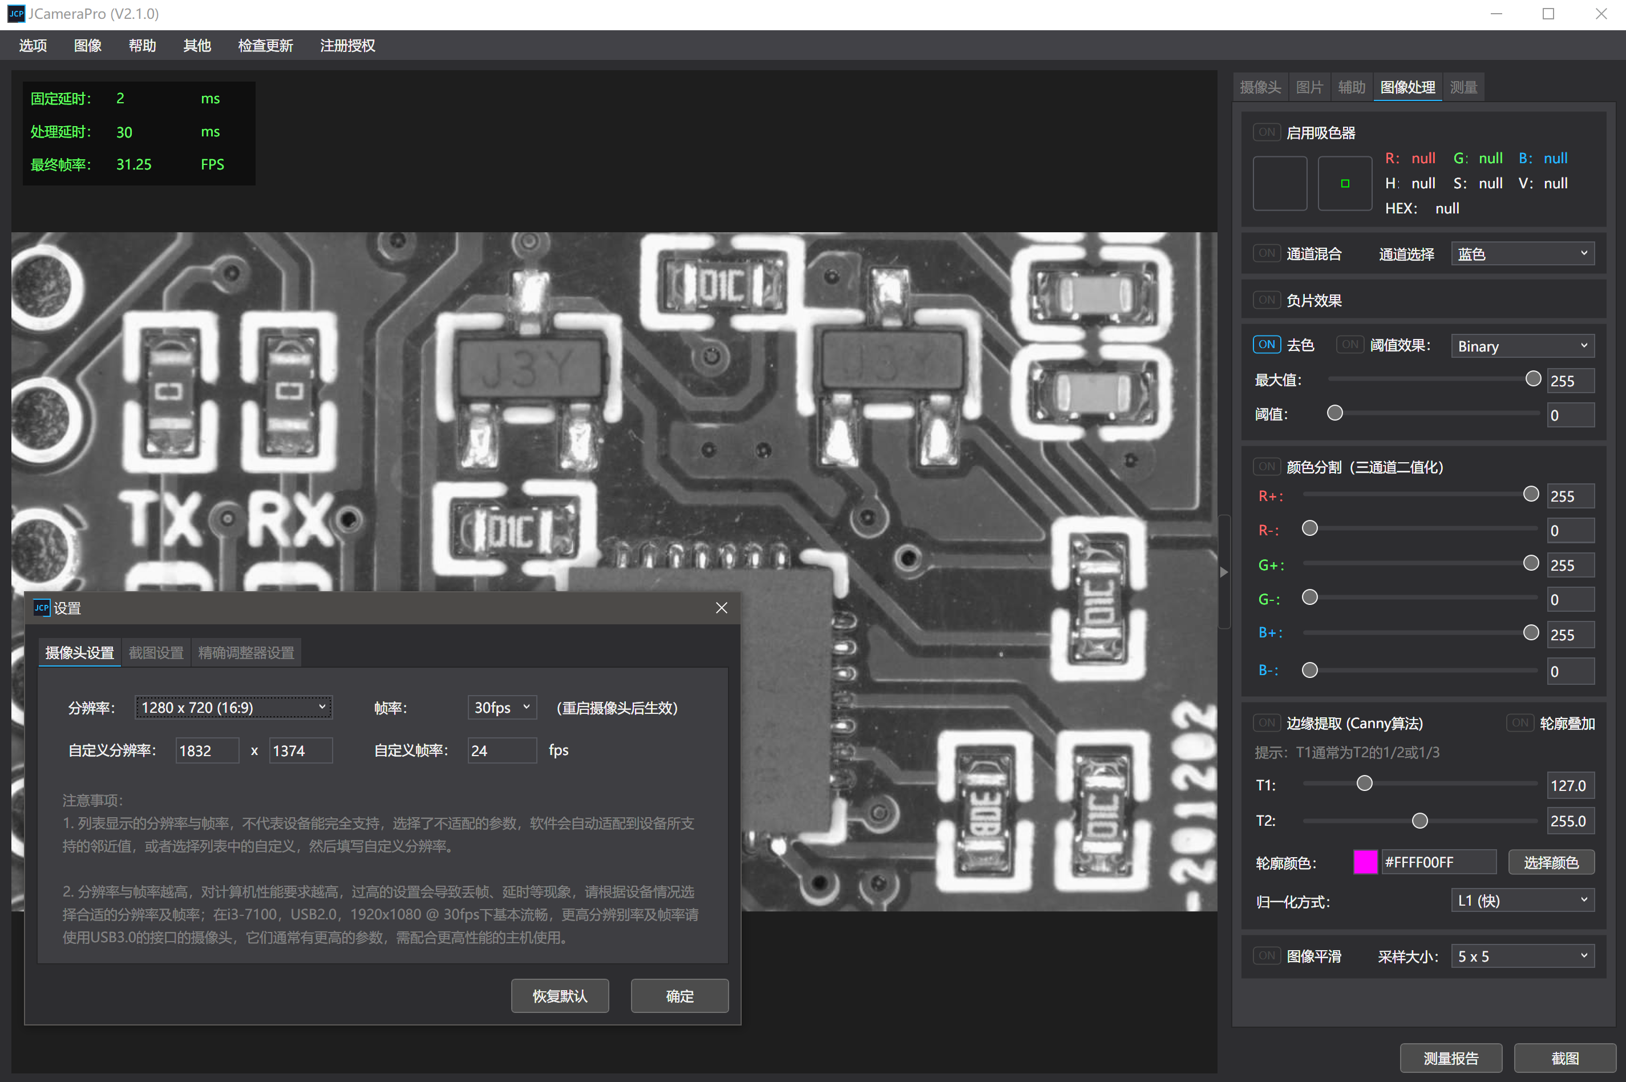
Task: Click the empty color preview box
Action: [x=1279, y=184]
